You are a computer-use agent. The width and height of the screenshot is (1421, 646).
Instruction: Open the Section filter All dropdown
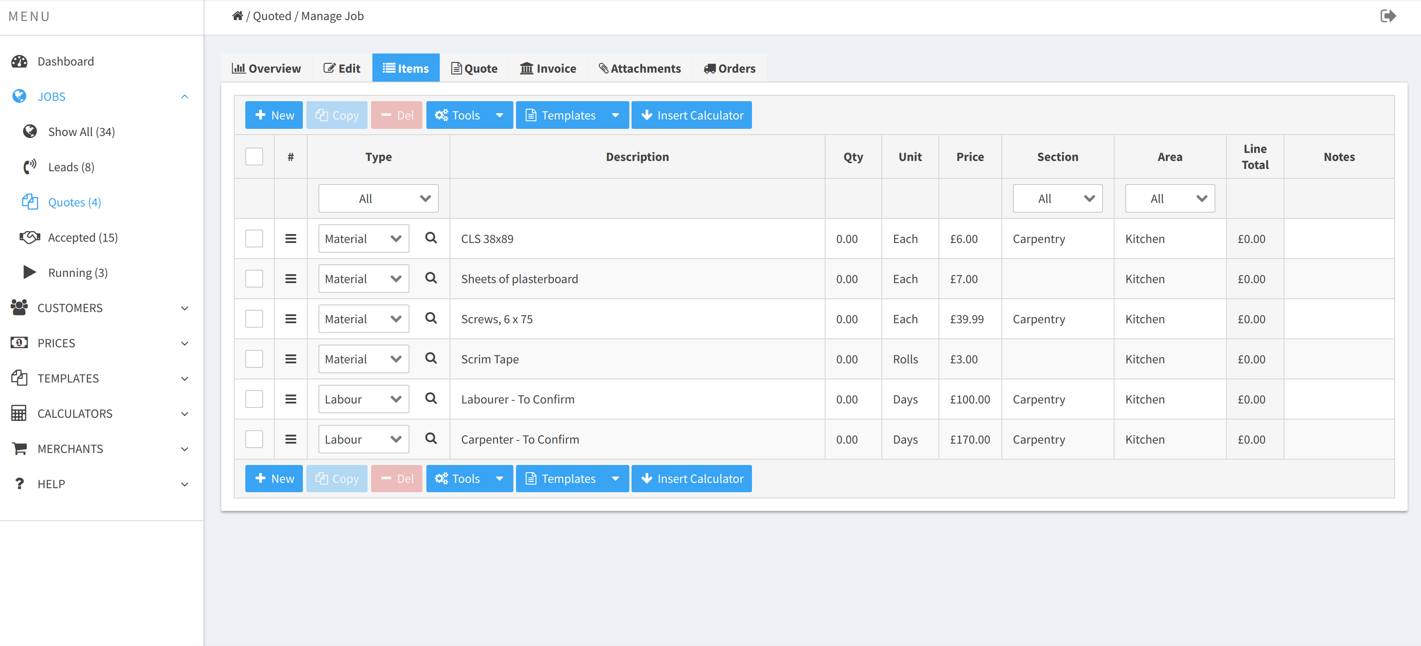coord(1057,198)
